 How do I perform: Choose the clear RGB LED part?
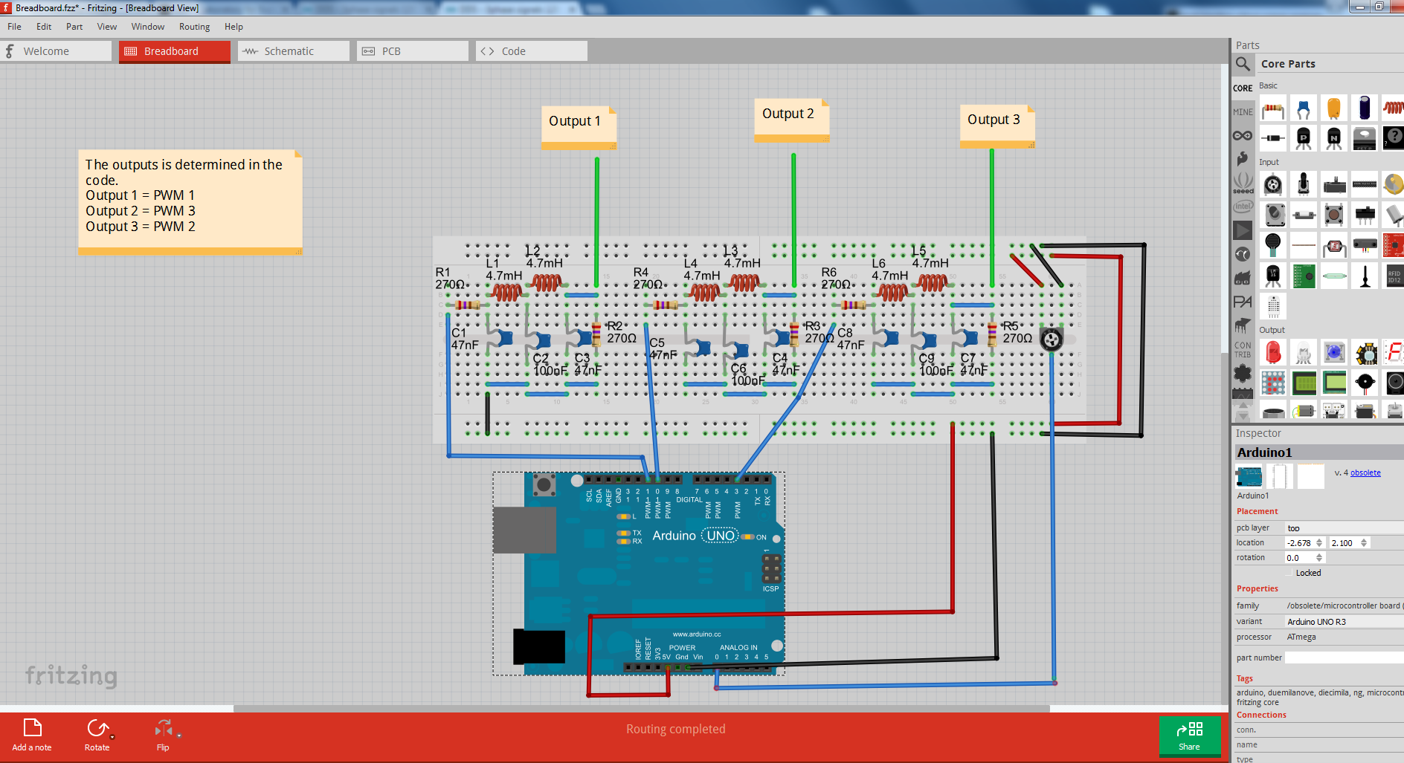pos(1304,352)
